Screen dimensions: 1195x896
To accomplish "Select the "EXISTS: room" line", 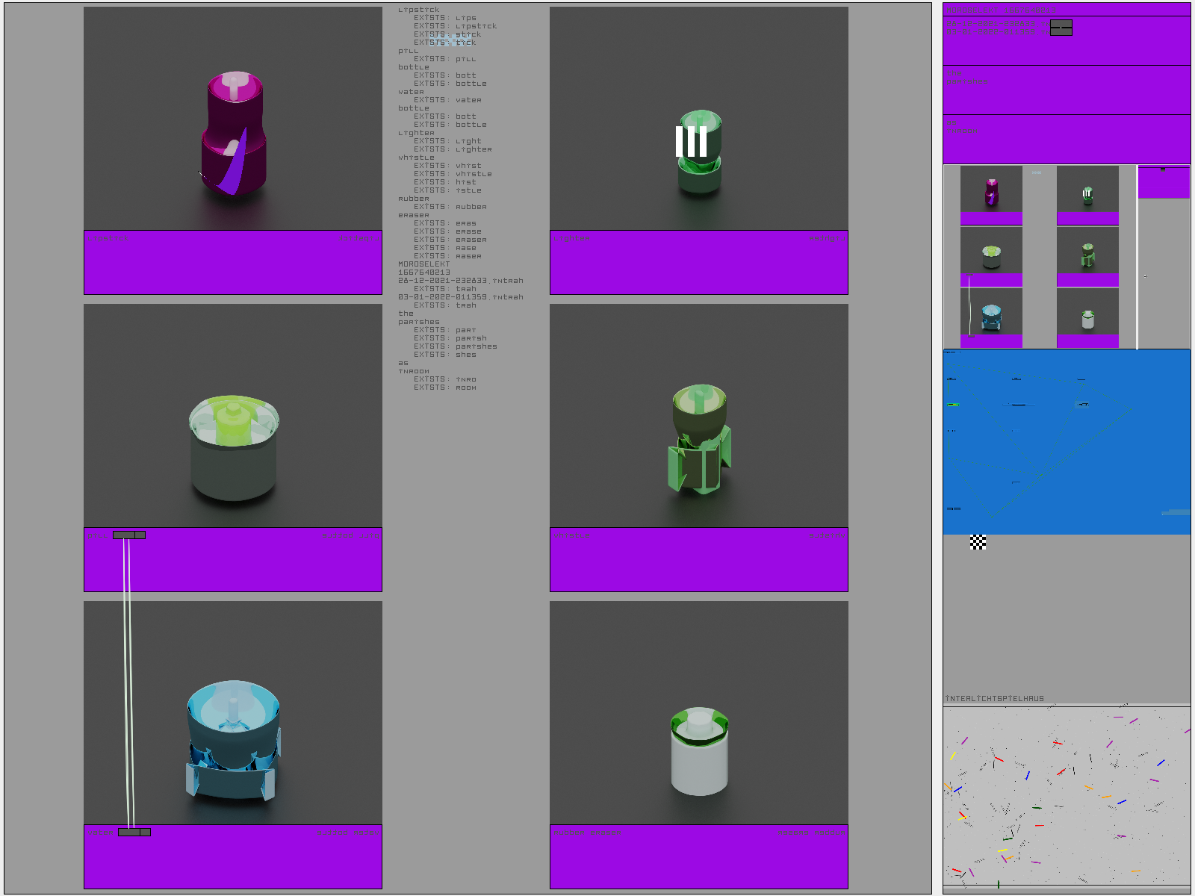I will click(444, 388).
